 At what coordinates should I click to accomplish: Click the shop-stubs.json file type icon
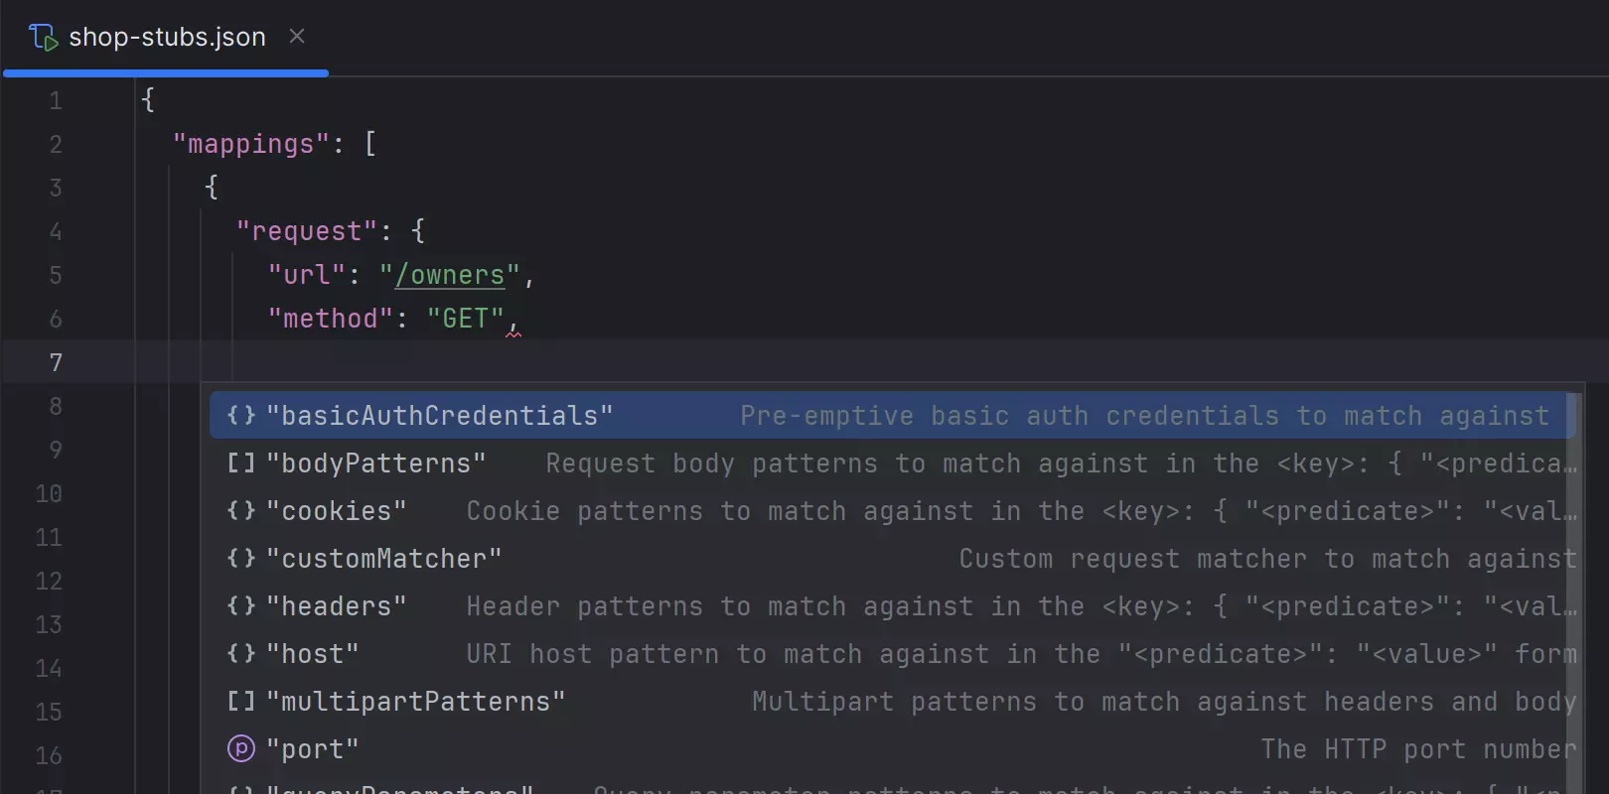(x=44, y=38)
